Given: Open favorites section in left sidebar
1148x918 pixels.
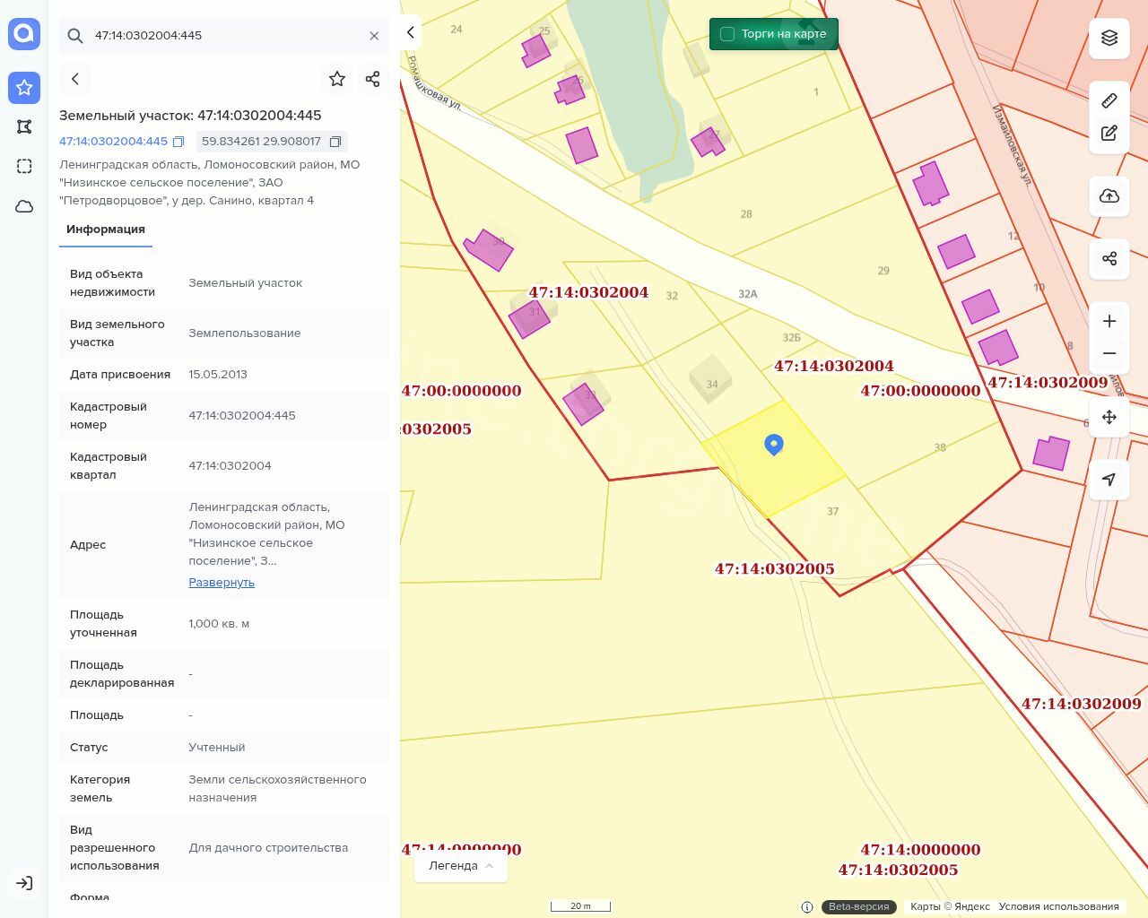Looking at the screenshot, I should (x=24, y=87).
